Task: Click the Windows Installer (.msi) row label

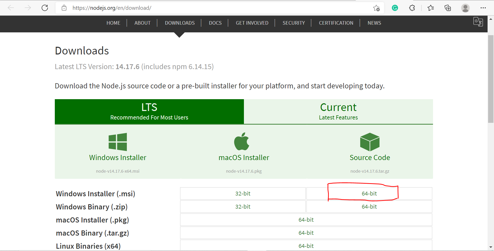Action: (95, 194)
